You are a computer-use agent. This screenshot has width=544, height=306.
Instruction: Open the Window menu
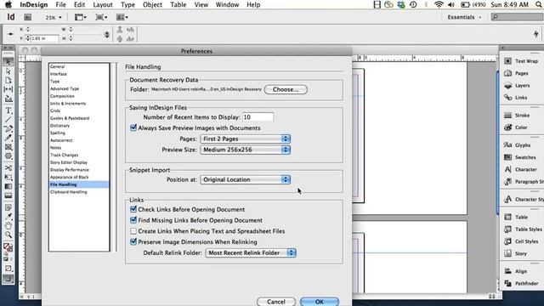[227, 4]
